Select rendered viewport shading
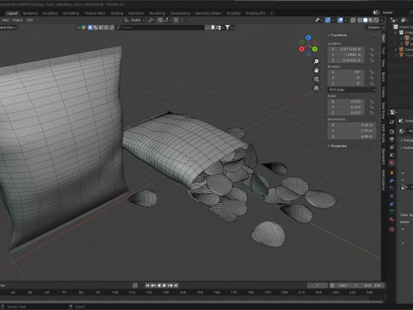This screenshot has height=310, width=413. click(376, 20)
